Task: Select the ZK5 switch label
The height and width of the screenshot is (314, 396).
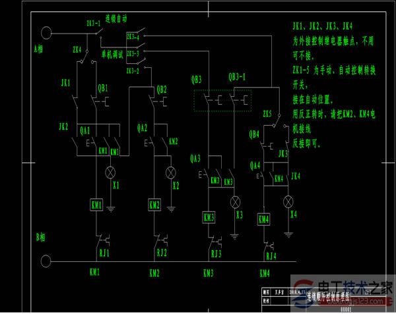Action: click(267, 114)
